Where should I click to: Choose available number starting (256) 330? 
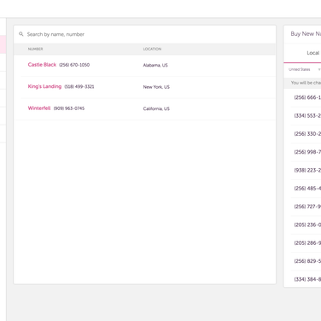[307, 134]
